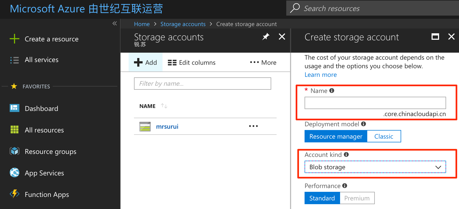Click the Learn more link

tap(320, 75)
